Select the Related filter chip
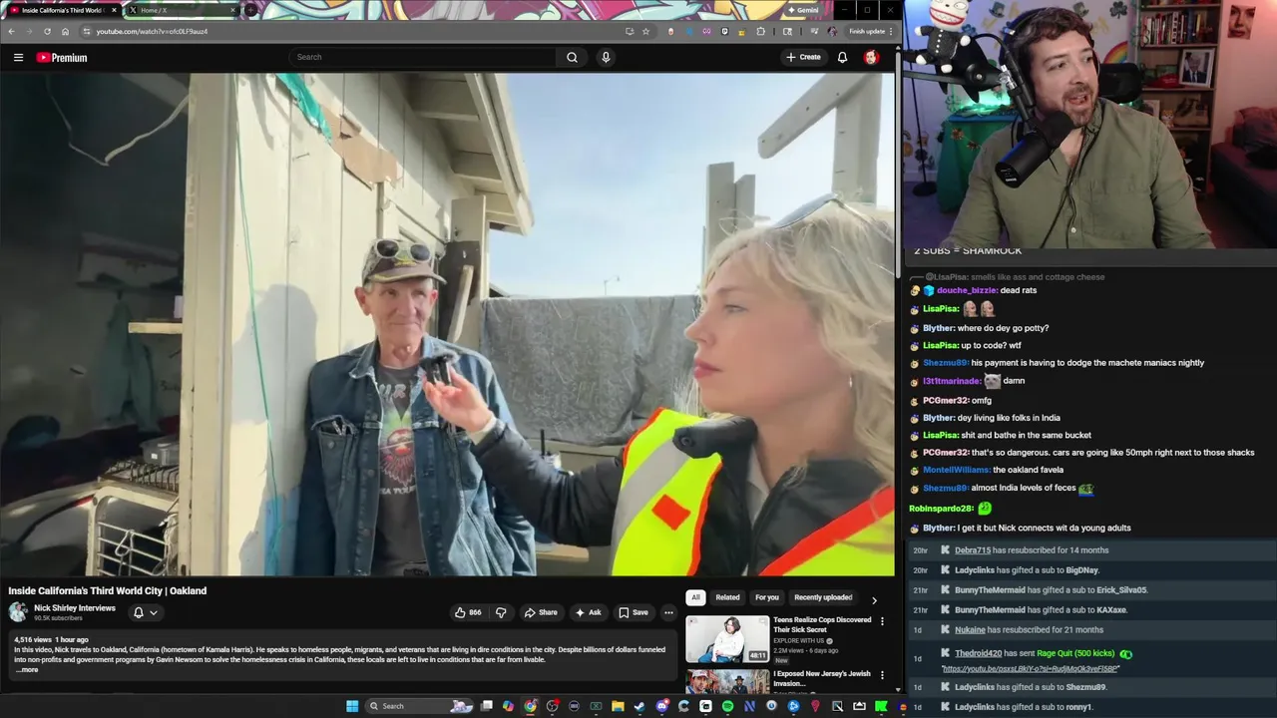Viewport: 1277px width, 718px height. click(727, 597)
